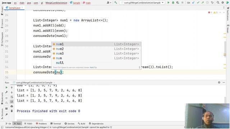Stop the process in the Run panel
Image resolution: width=230 pixels, height=129 pixels.
click(6, 98)
